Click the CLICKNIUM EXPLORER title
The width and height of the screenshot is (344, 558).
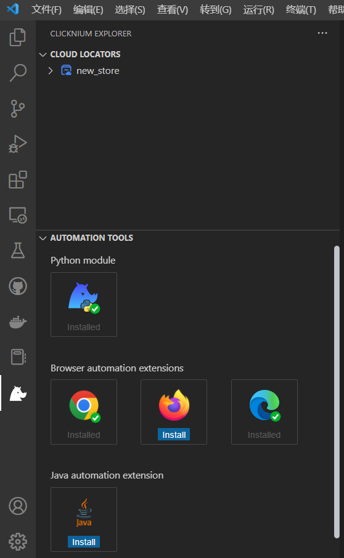pyautogui.click(x=91, y=33)
